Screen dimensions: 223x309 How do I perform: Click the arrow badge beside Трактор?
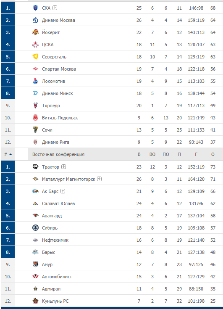(x=63, y=167)
